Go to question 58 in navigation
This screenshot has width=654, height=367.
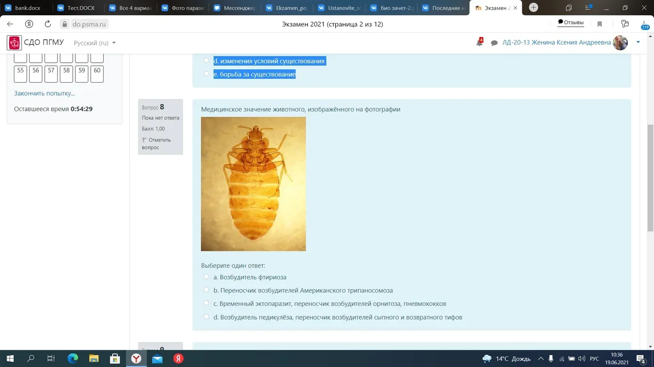(66, 74)
